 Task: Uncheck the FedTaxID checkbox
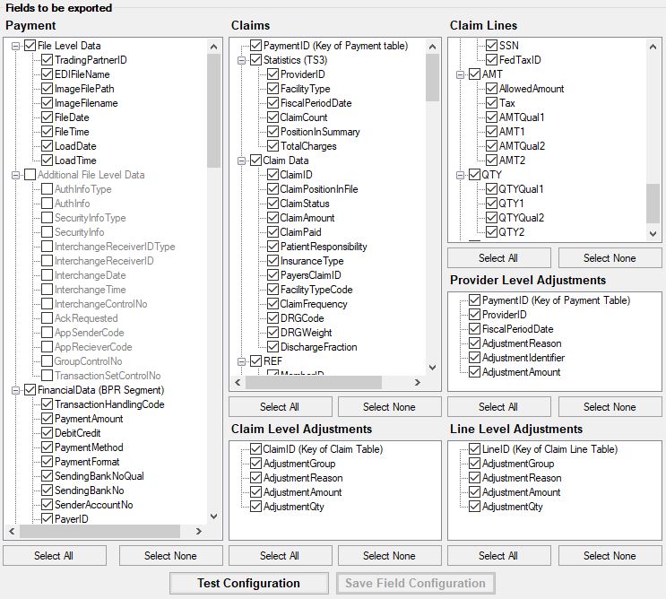491,60
